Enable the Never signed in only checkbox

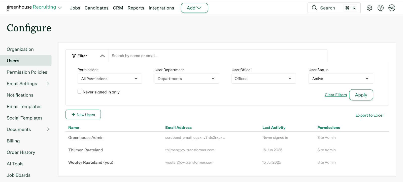point(79,92)
